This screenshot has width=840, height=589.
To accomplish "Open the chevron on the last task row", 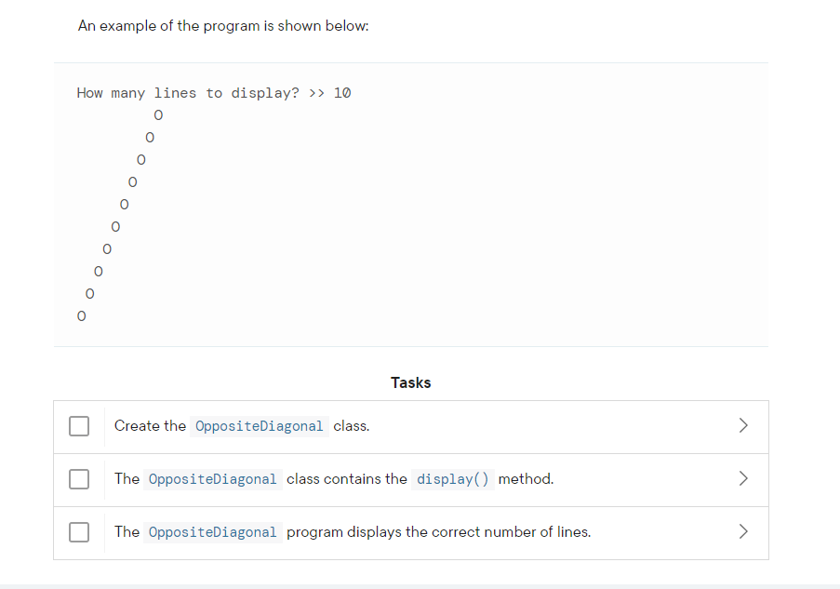I will (742, 530).
